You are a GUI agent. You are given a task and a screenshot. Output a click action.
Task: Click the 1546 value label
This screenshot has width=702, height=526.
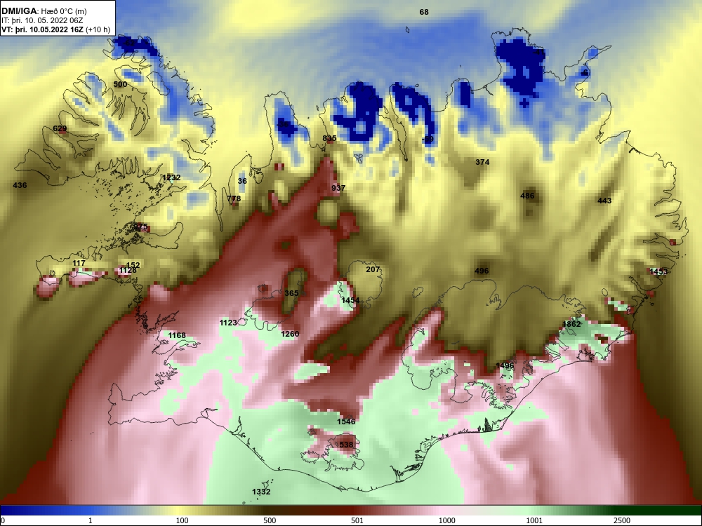[346, 422]
